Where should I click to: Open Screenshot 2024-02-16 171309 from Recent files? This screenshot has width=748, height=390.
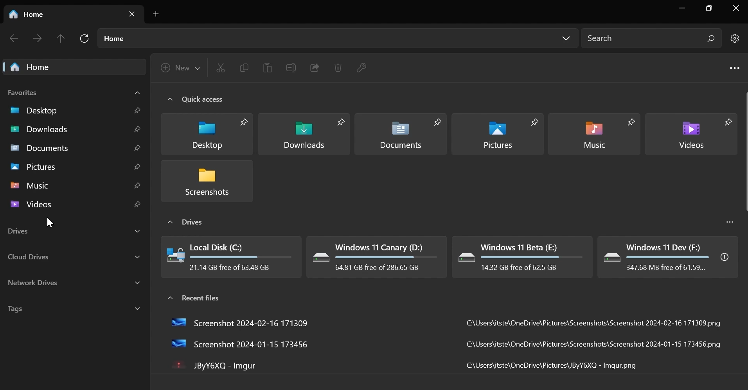[251, 324]
